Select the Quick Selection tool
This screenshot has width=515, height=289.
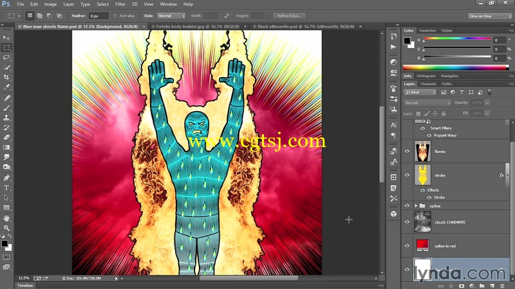tap(6, 67)
